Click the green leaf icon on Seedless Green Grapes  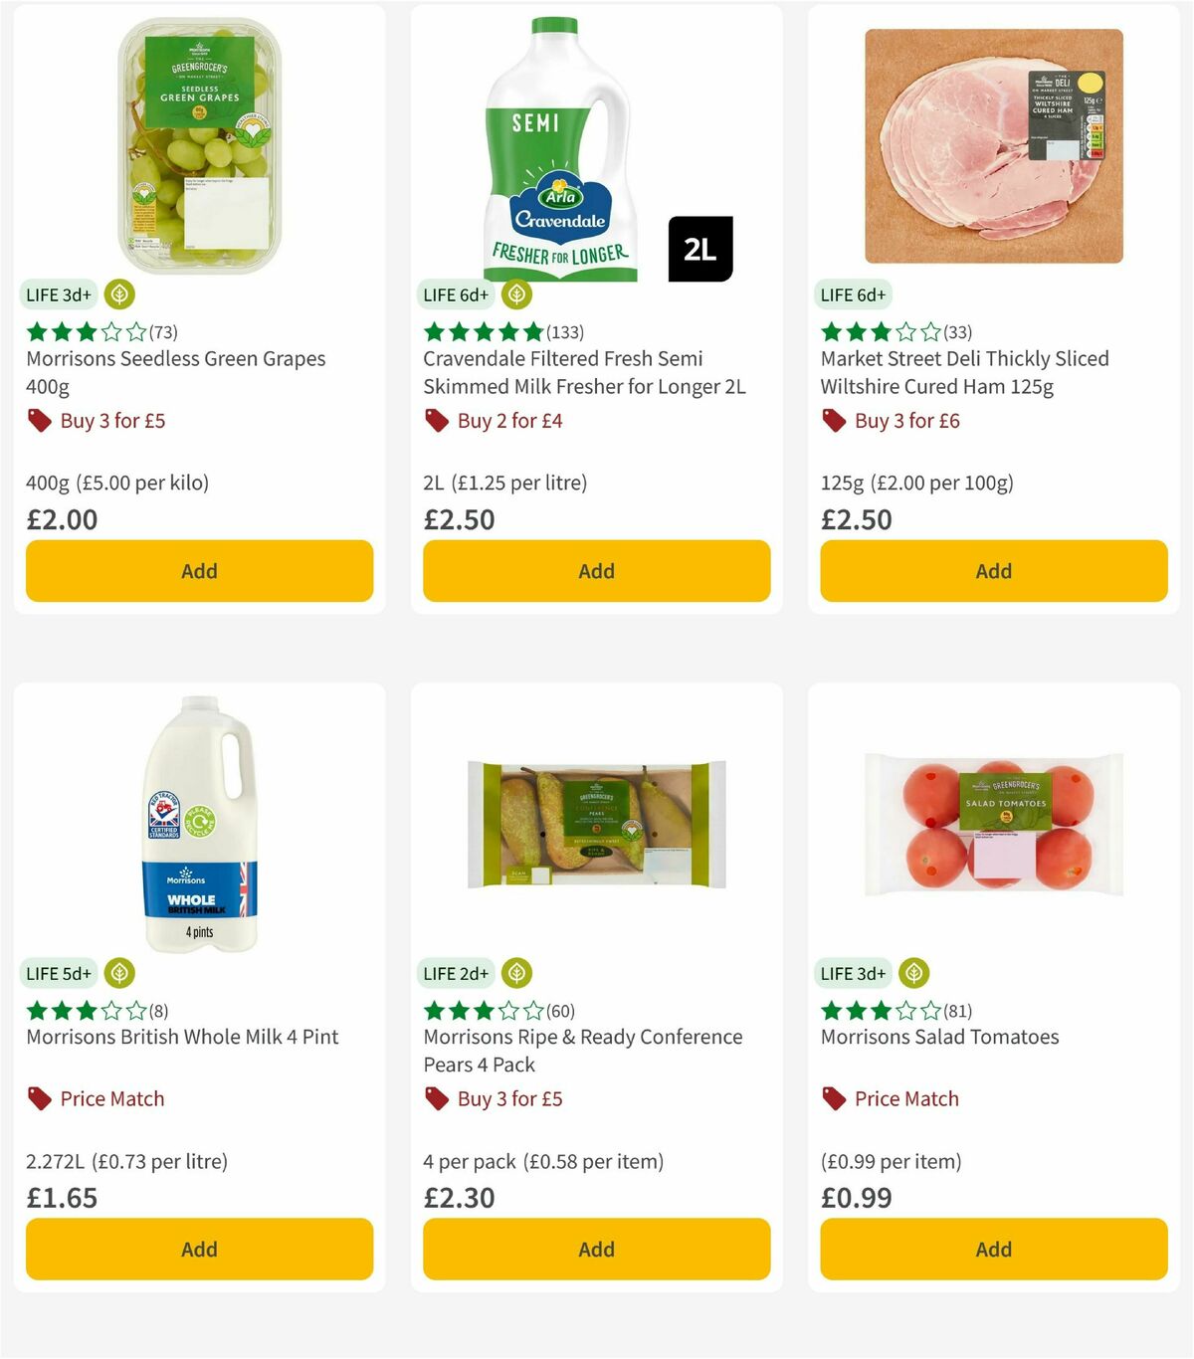118,294
